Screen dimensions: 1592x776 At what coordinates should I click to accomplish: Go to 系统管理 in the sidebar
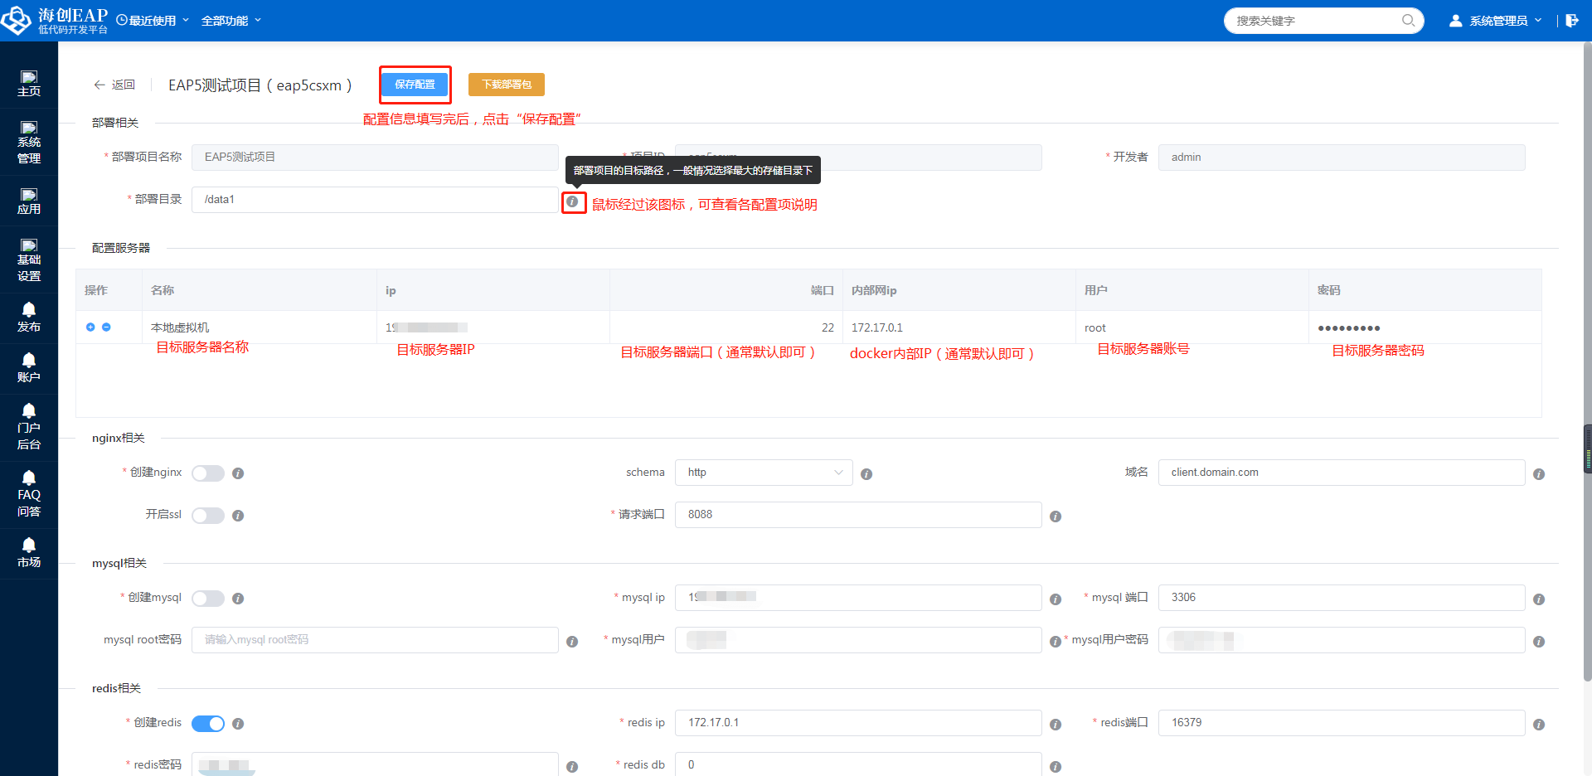pyautogui.click(x=29, y=142)
